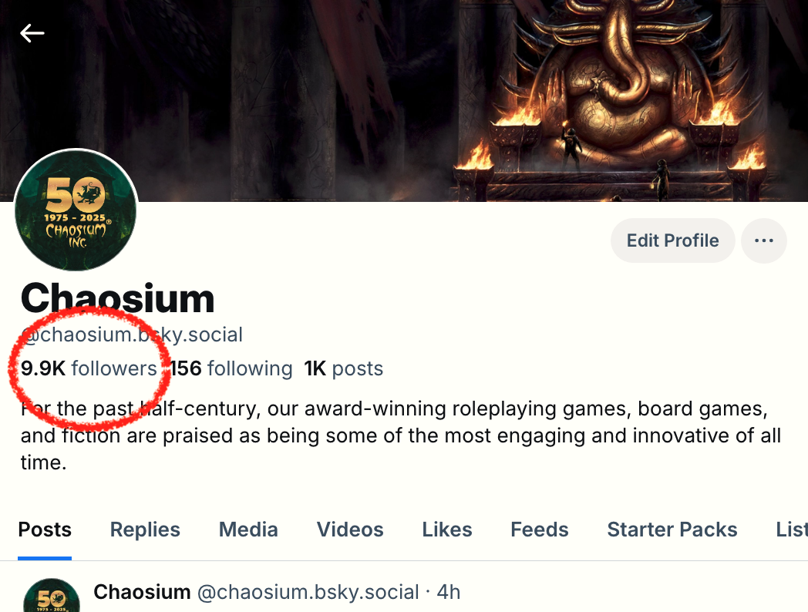808x612 pixels.
Task: Select the Posts tab
Action: 45,530
